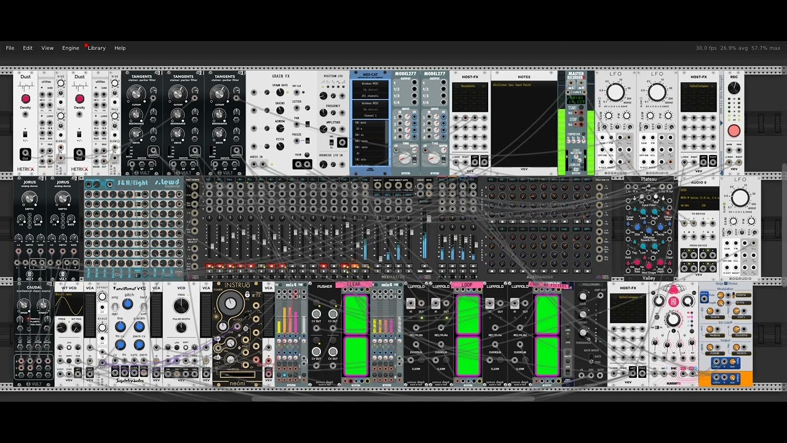Flip the +/- switch on left Dust module
Viewport: 787px width, 443px height.
tap(25, 134)
